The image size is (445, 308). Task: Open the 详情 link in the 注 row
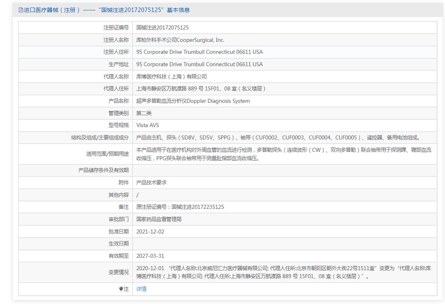(x=141, y=289)
